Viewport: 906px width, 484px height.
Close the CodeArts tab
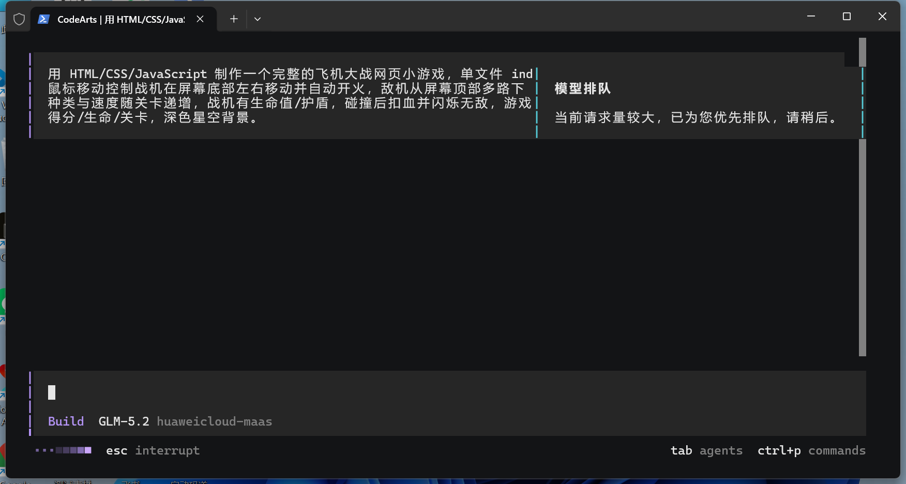200,19
